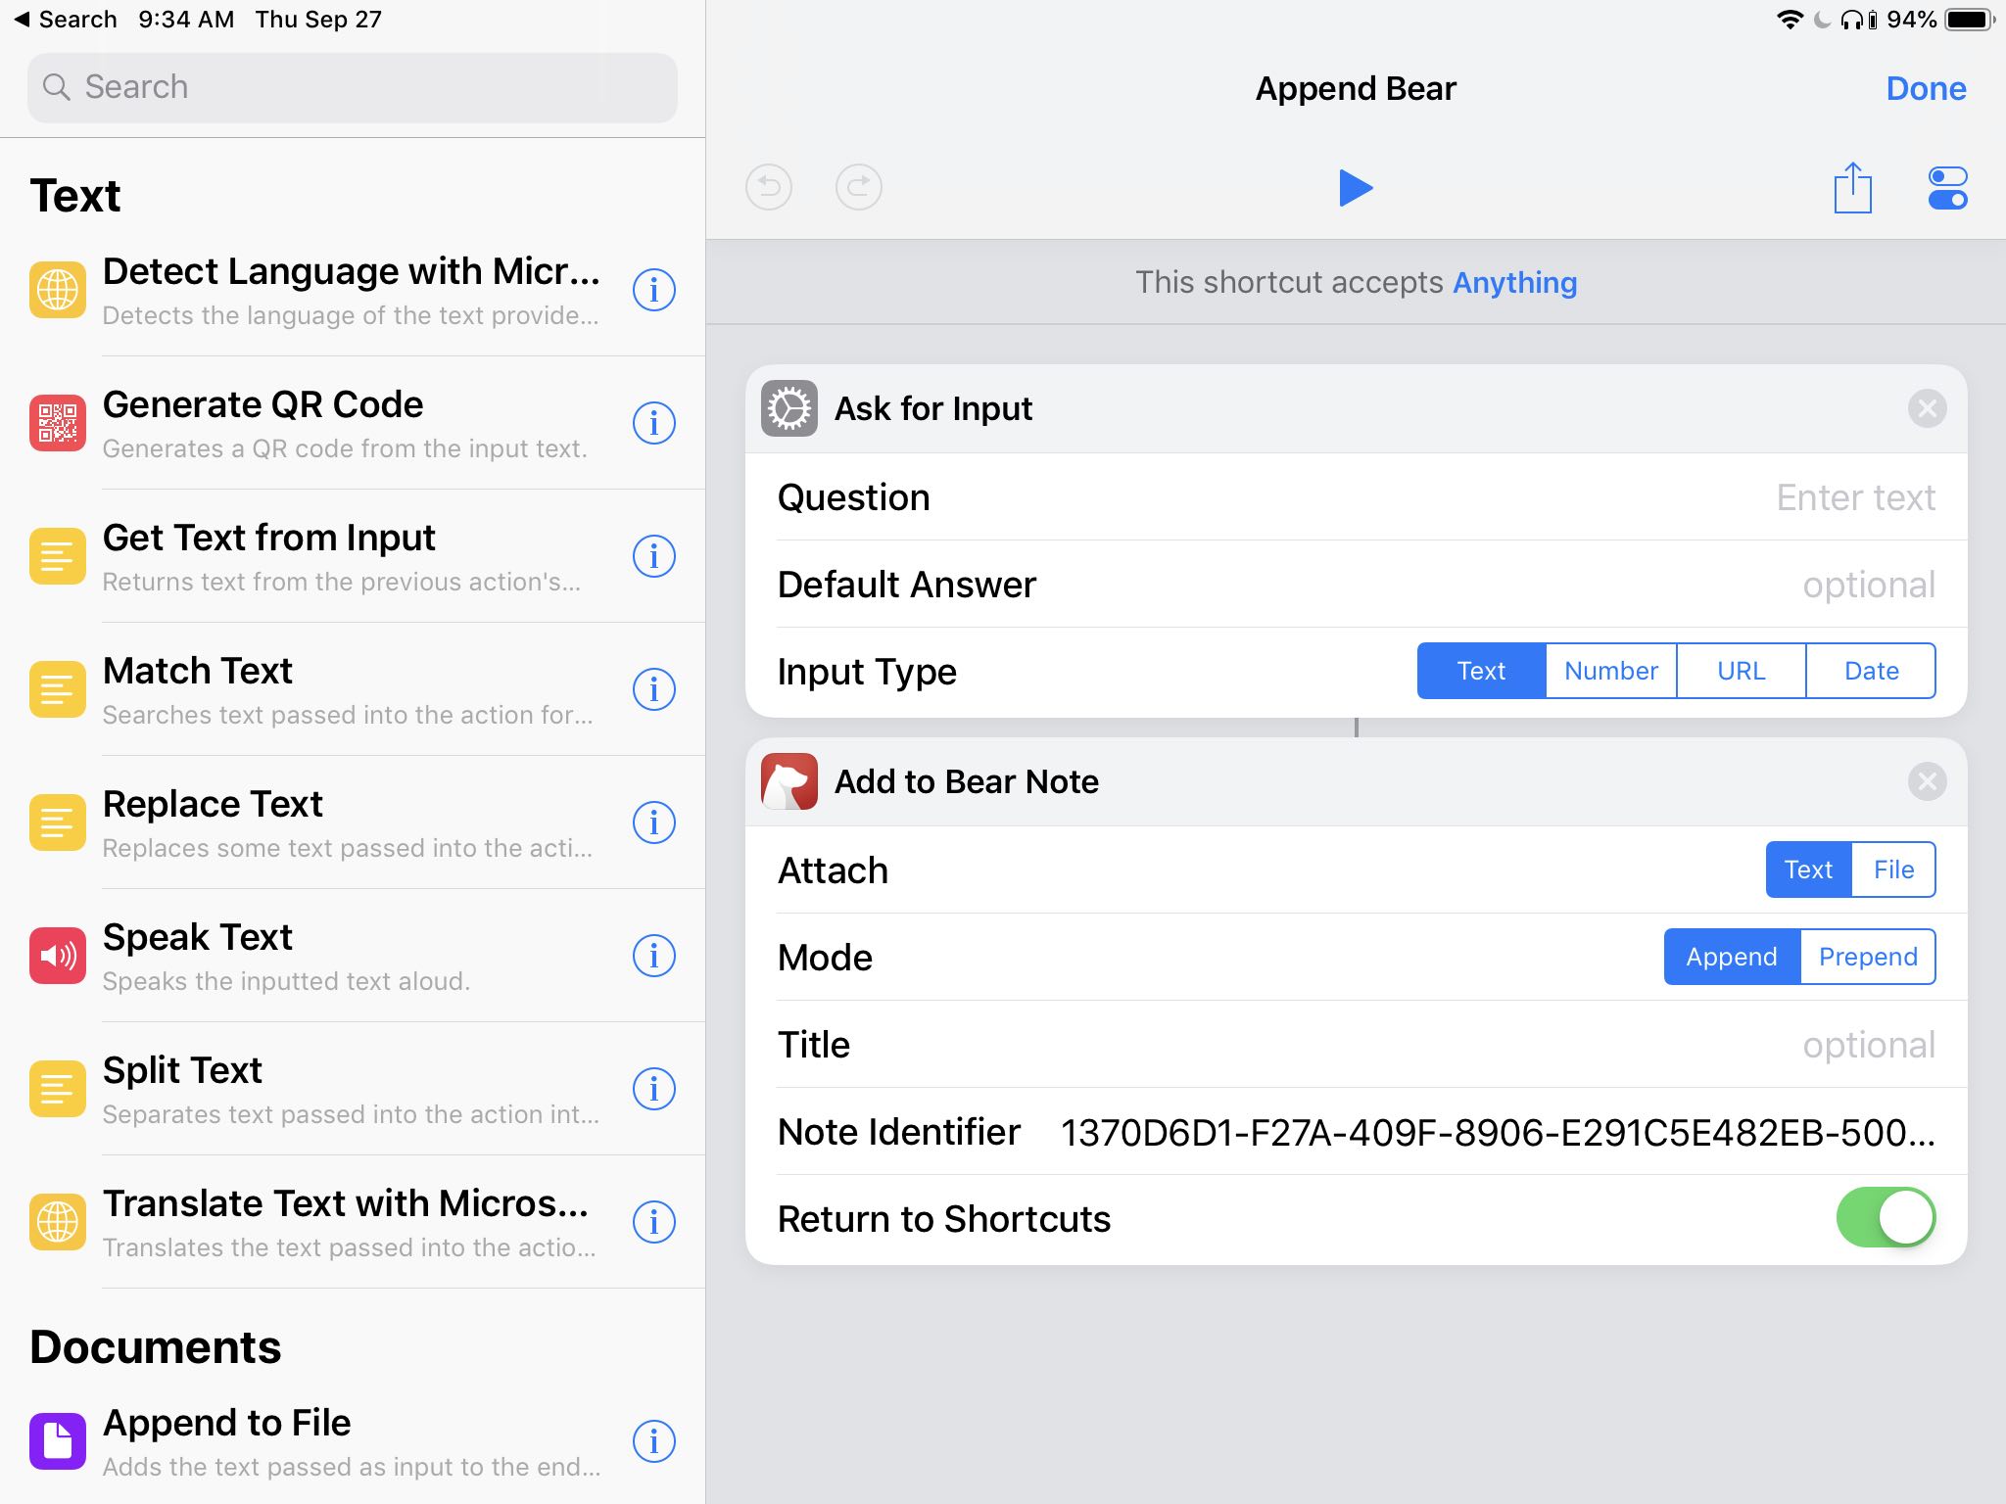Tap the redo arrow icon

point(859,188)
